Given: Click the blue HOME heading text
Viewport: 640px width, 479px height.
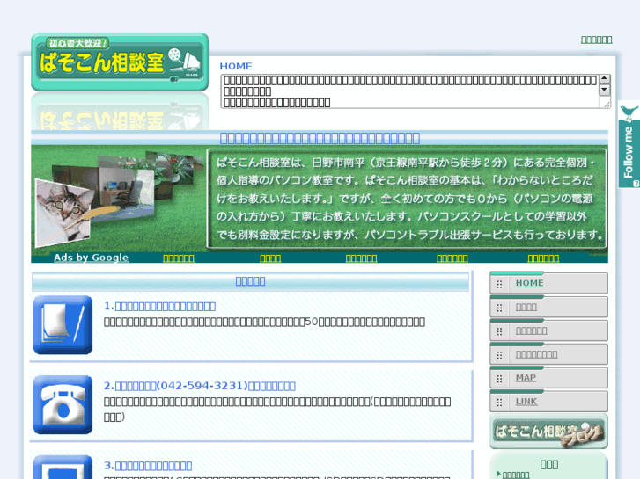Looking at the screenshot, I should 236,66.
